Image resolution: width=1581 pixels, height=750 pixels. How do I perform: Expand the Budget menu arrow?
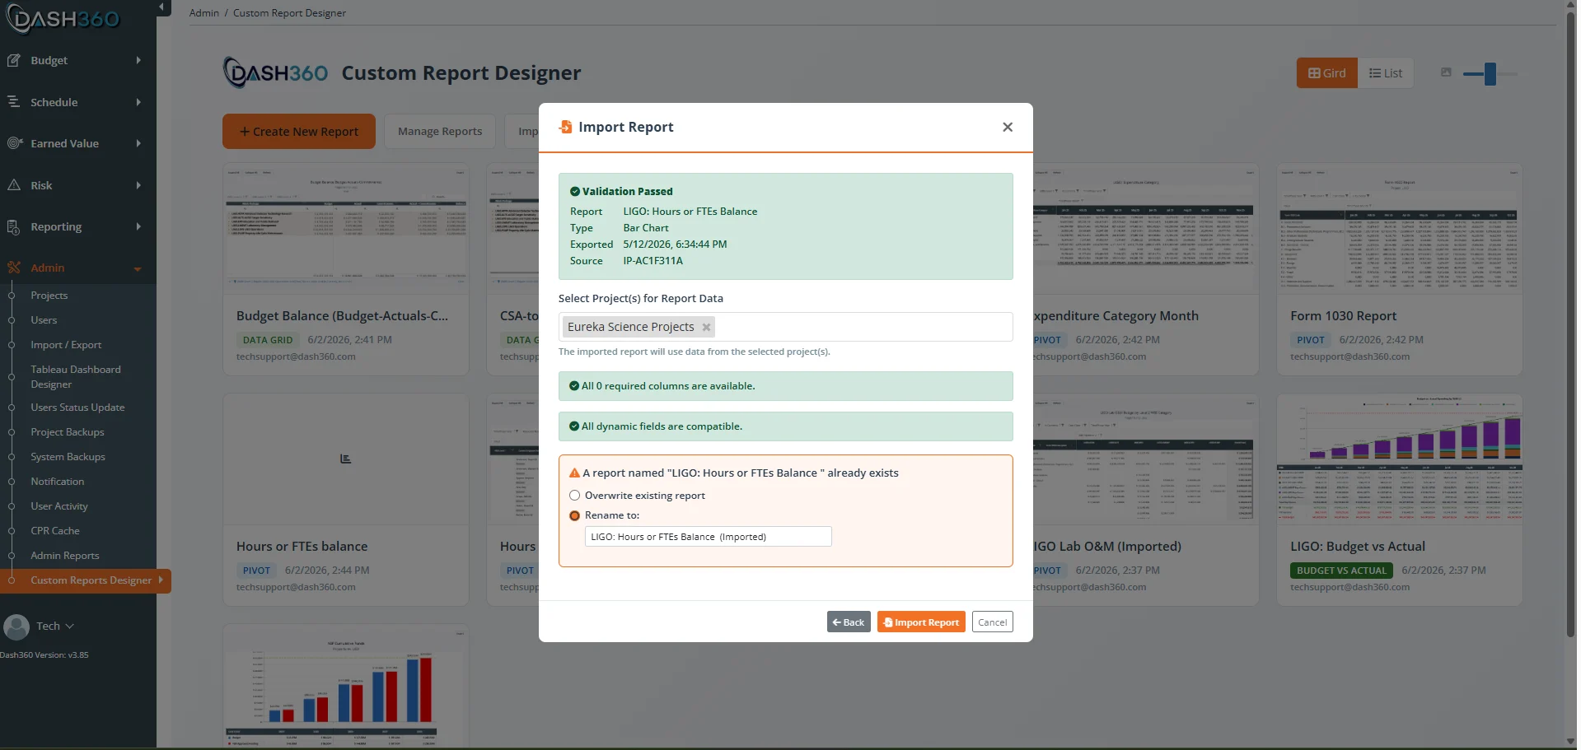(x=138, y=60)
